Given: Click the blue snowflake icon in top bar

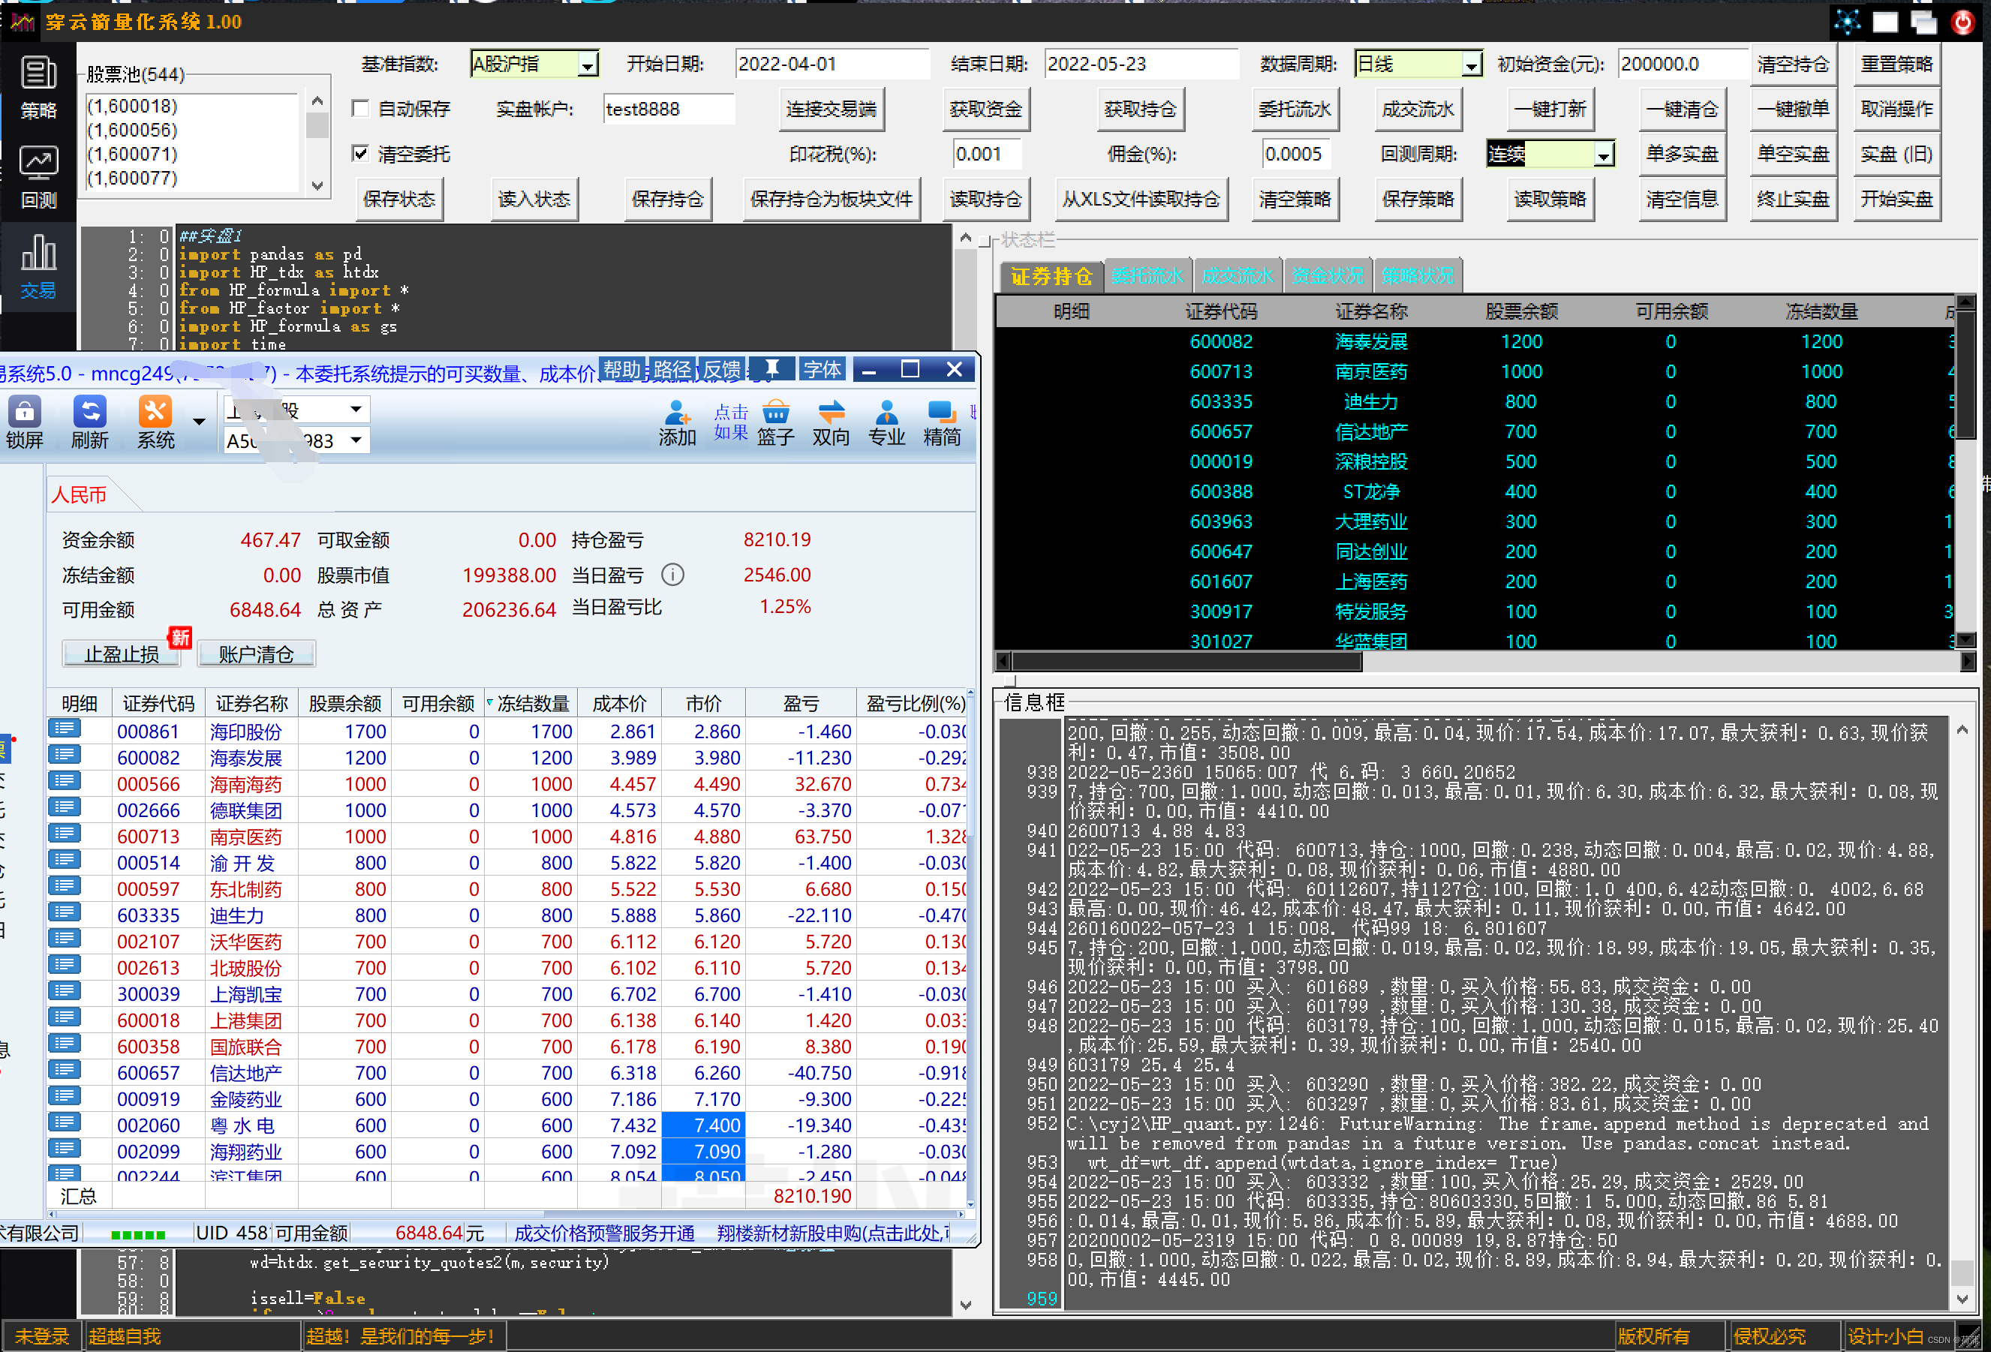Looking at the screenshot, I should point(1848,23).
